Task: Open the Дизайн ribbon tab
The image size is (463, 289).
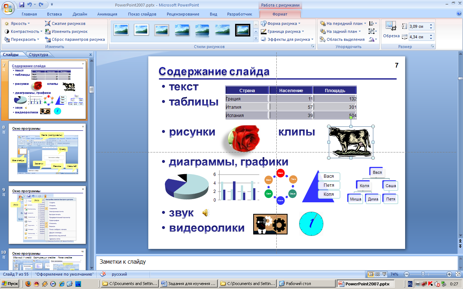Action: (80, 14)
